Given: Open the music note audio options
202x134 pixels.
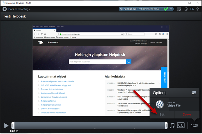Looking at the screenshot, I should coord(172,126).
